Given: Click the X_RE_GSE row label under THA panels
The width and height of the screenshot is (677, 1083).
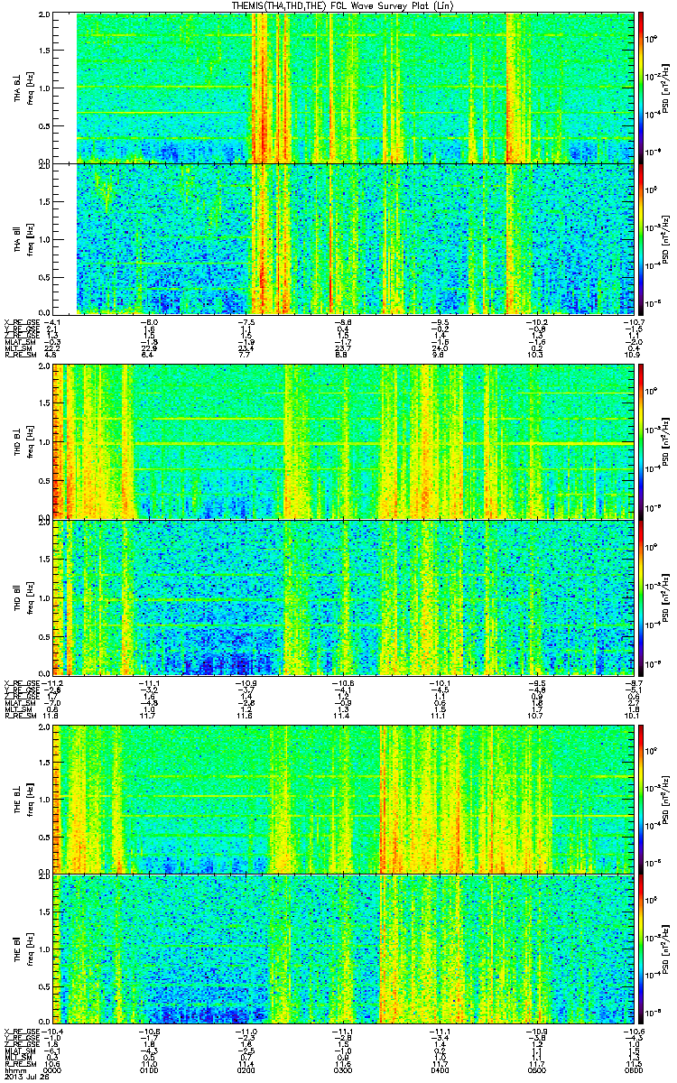Looking at the screenshot, I should [x=22, y=321].
